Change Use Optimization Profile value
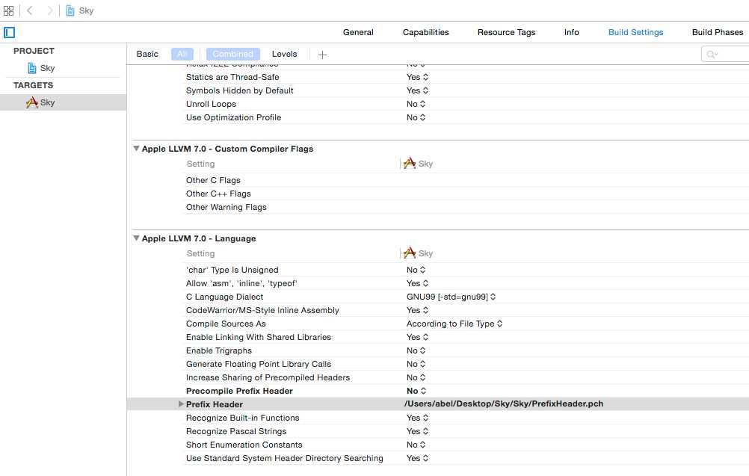The image size is (749, 476). (x=416, y=117)
